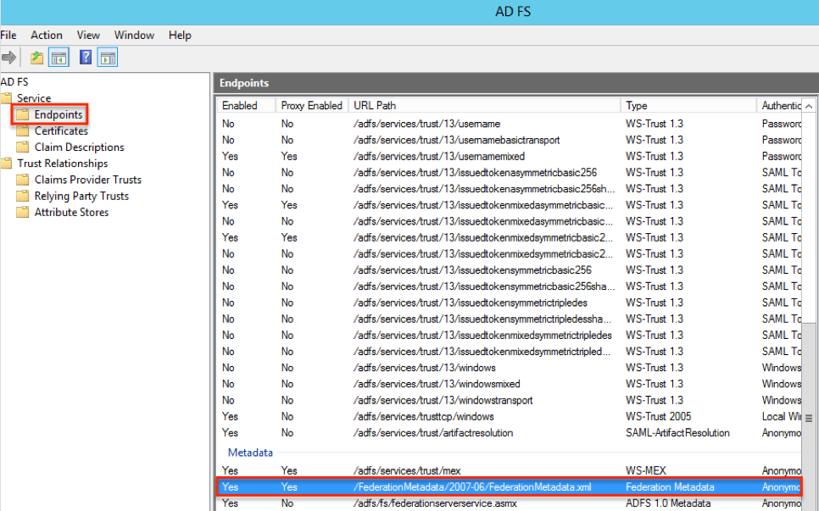The height and width of the screenshot is (511, 819).
Task: Click the SAML-ArtifactResolution type cell
Action: click(677, 433)
